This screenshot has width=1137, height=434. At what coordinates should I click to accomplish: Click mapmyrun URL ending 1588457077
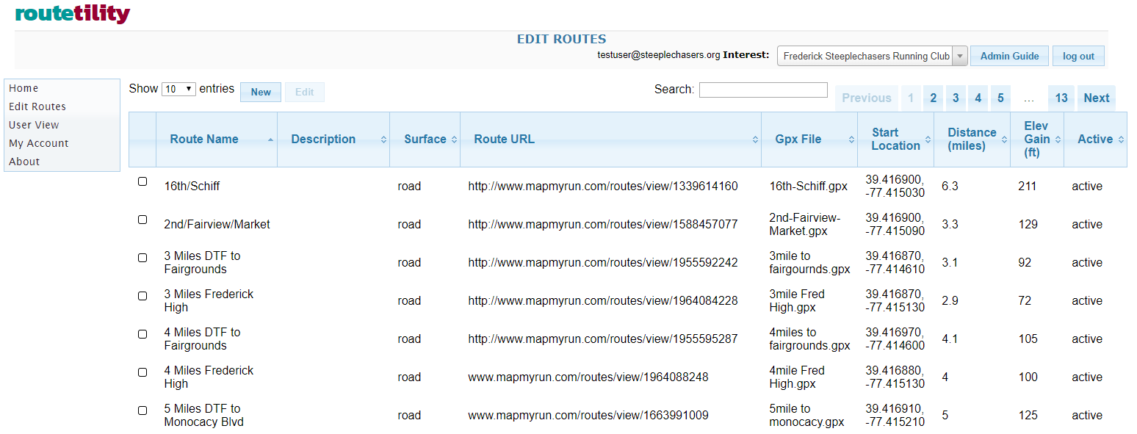point(603,225)
